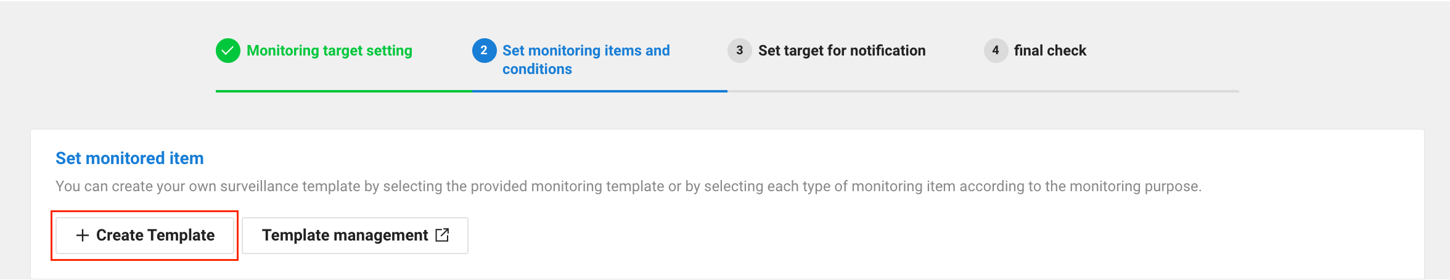1450x280 pixels.
Task: Click the gray step 3 number circle
Action: point(739,51)
